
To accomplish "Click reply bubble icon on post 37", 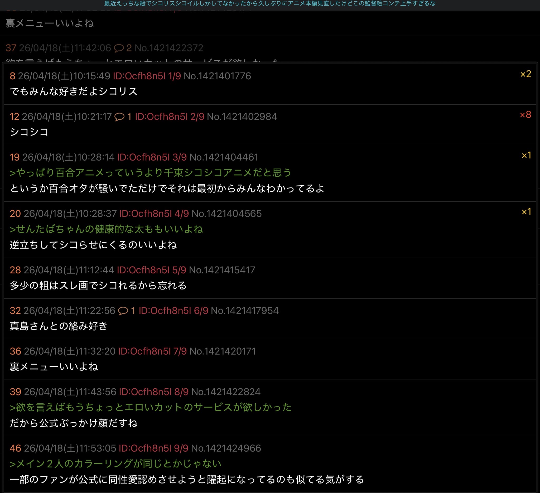I will tap(119, 48).
